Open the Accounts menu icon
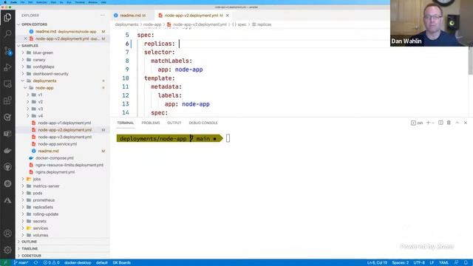This screenshot has height=266, width=473. click(7, 233)
